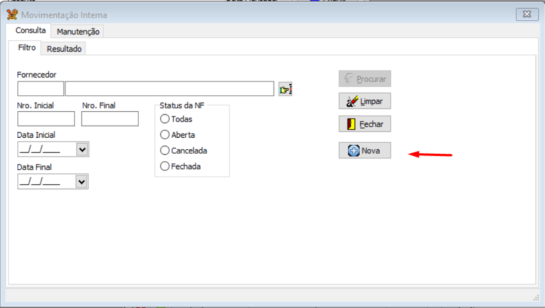The width and height of the screenshot is (545, 308).
Task: Create new entry with Nova button
Action: pos(365,150)
